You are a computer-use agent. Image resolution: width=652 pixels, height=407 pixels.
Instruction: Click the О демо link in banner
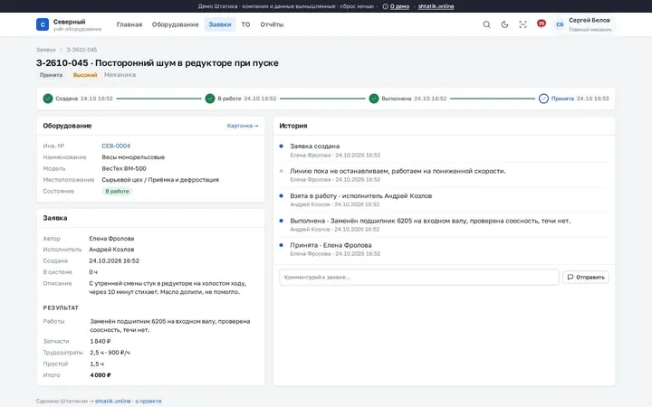[399, 6]
